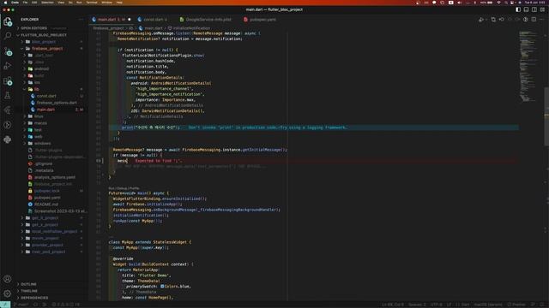Screen dimensions: 549x308
Task: Click the date and time in menu bar
Action: click(x=534, y=3)
